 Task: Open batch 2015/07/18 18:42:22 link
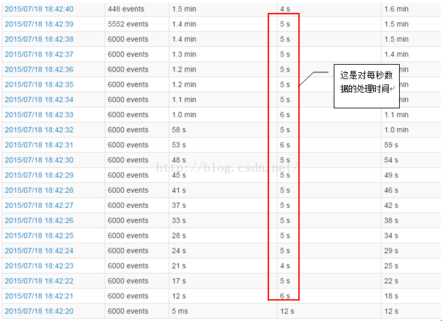(40, 281)
